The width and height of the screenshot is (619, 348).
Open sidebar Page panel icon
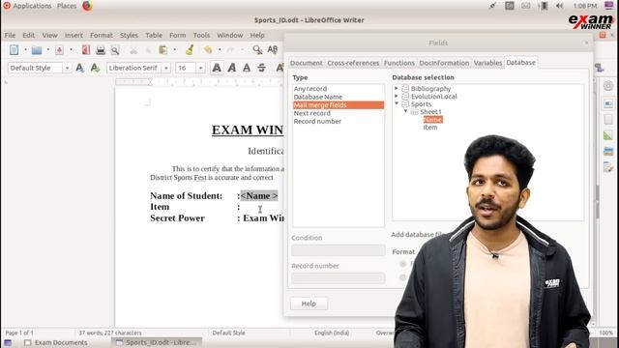[x=608, y=119]
